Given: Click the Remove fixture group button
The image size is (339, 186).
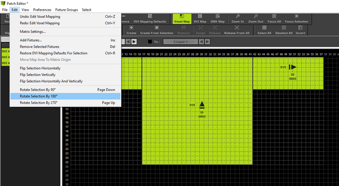Looking at the screenshot, I should tap(183, 30).
